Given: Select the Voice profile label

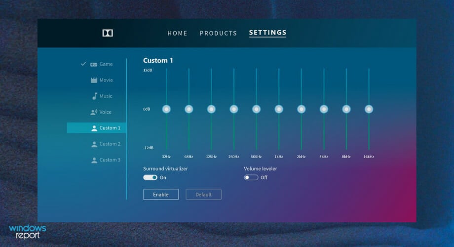Looking at the screenshot, I should click(x=106, y=112).
